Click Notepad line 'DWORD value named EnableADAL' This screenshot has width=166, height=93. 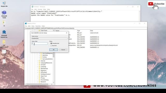click(x=44, y=13)
